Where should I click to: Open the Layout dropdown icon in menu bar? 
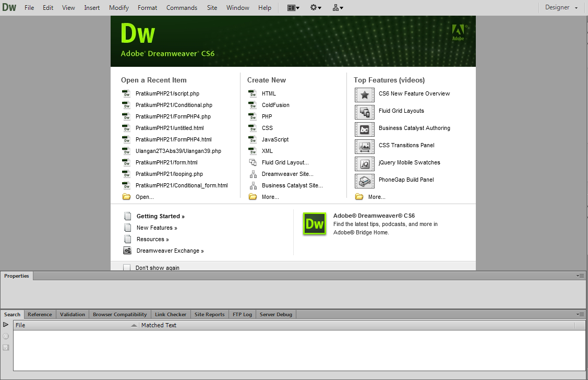coord(293,7)
